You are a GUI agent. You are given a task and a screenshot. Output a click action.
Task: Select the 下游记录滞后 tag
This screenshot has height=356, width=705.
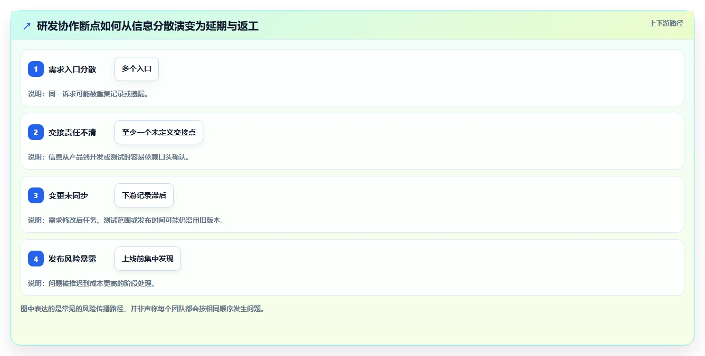click(x=144, y=195)
